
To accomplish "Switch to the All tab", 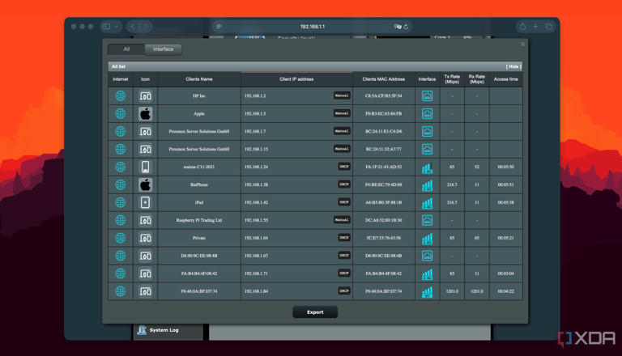I will [x=126, y=49].
